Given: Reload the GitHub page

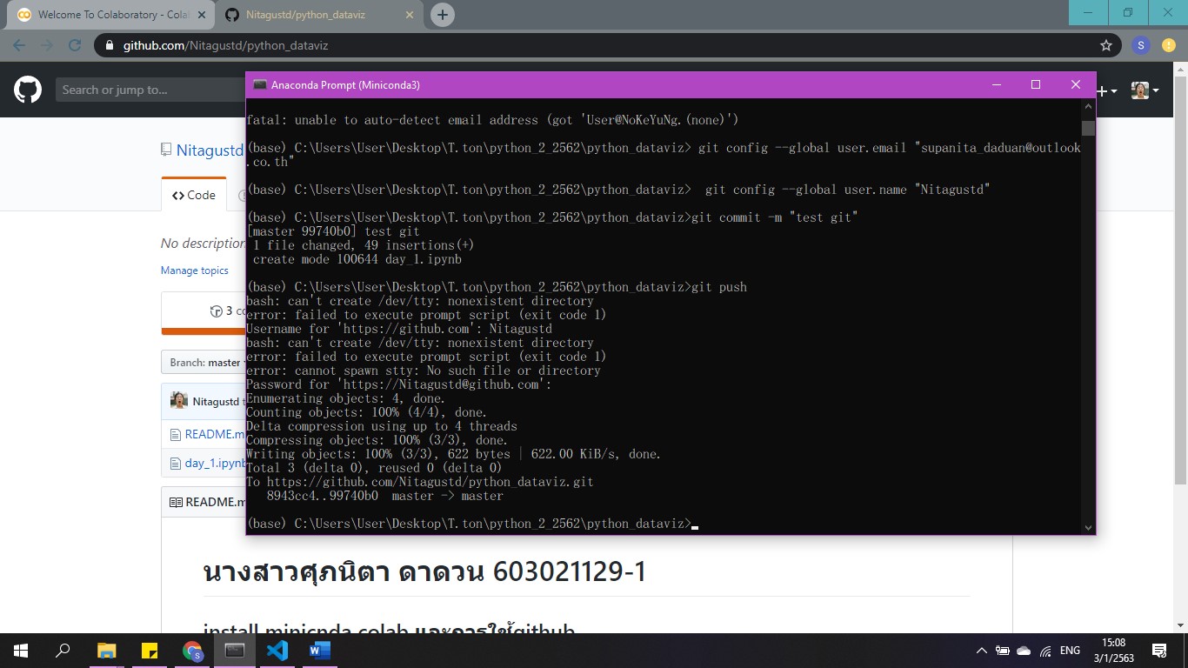Looking at the screenshot, I should [x=75, y=45].
